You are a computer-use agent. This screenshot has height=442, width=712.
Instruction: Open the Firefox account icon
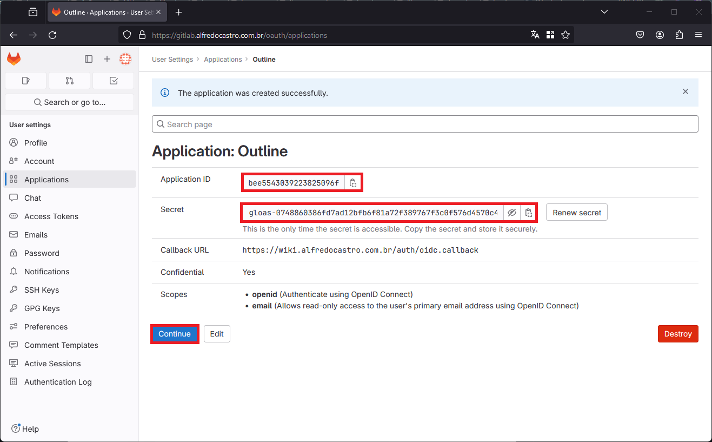pyautogui.click(x=660, y=35)
